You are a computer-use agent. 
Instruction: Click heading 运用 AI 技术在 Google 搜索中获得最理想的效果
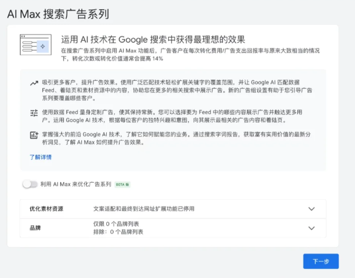153,39
